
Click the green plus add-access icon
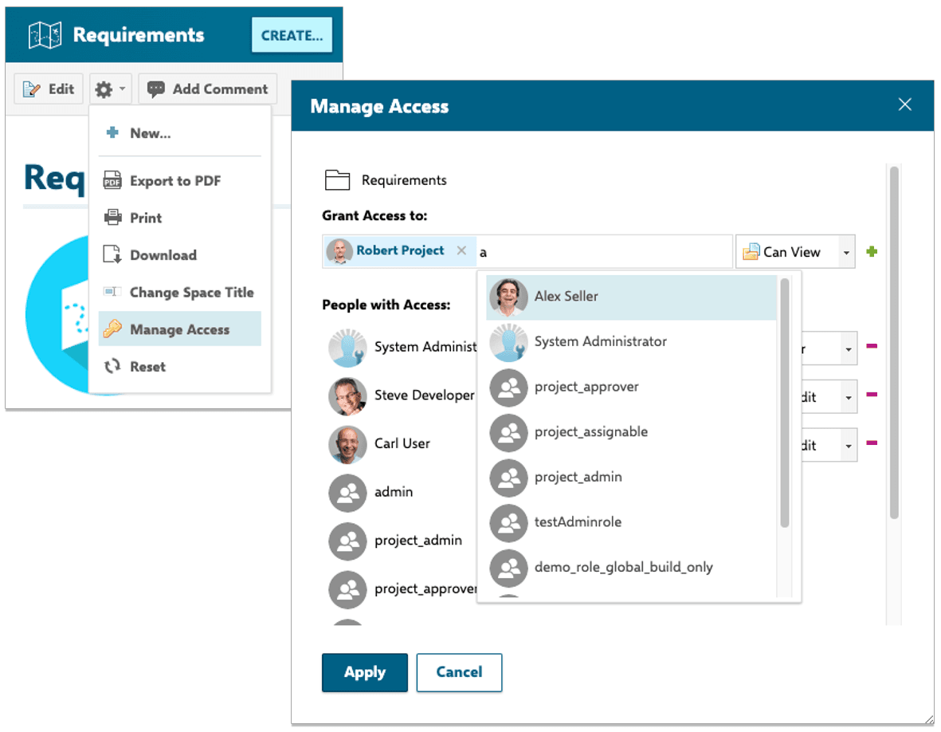click(872, 252)
